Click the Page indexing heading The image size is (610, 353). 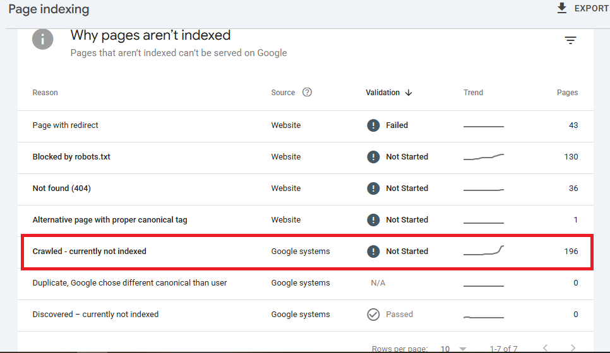(x=49, y=9)
